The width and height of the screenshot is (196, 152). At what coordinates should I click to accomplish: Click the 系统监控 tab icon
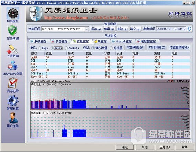32,41
